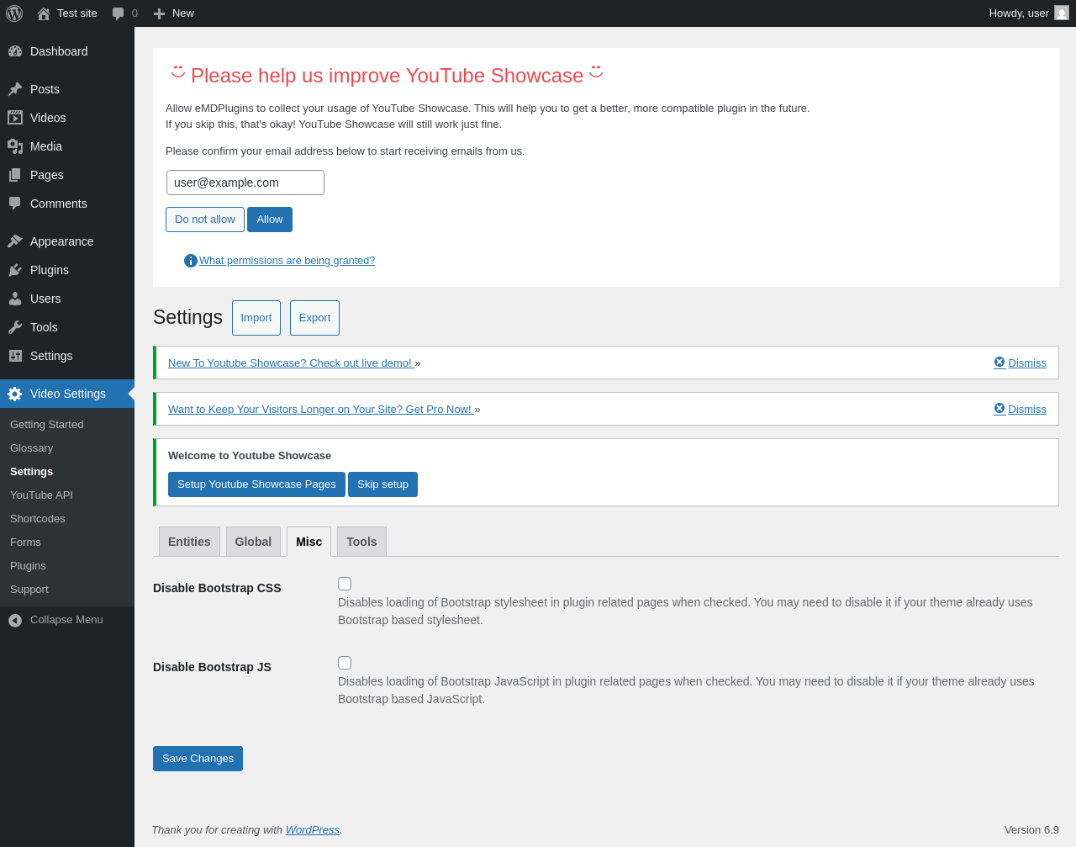This screenshot has width=1076, height=847.
Task: Click the email address input field
Action: coord(245,183)
